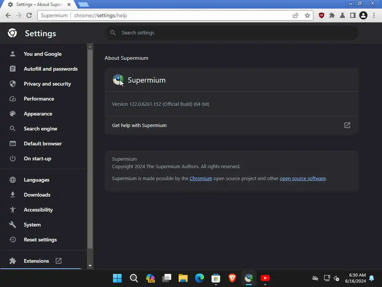Open the extensions puzzle menu
This screenshot has height=287, width=382.
coord(332,15)
